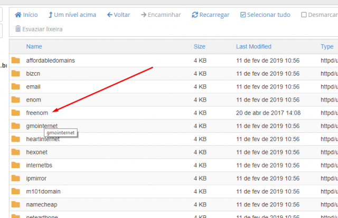
Task: Click last modified date in ipmirror row
Action: (x=268, y=178)
